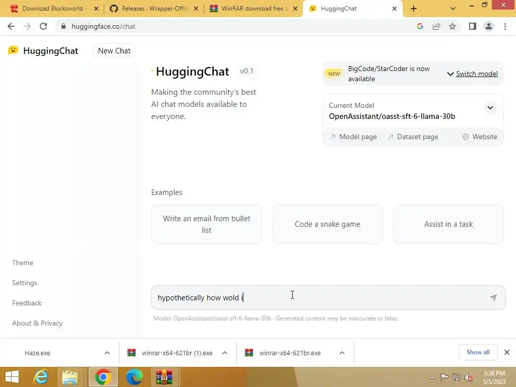Click the HuggingChat smiley logo in sidebar
This screenshot has width=516, height=387.
(x=13, y=50)
